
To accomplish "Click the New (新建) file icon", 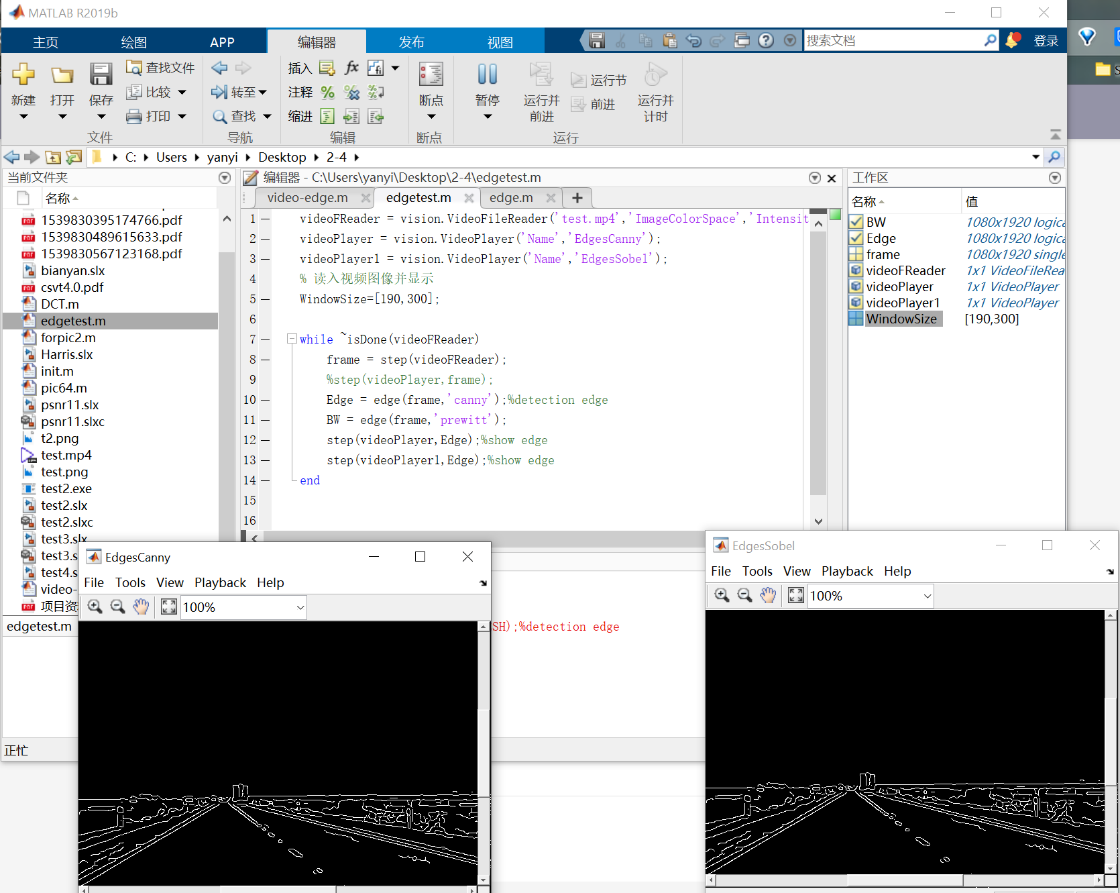I will click(x=23, y=74).
